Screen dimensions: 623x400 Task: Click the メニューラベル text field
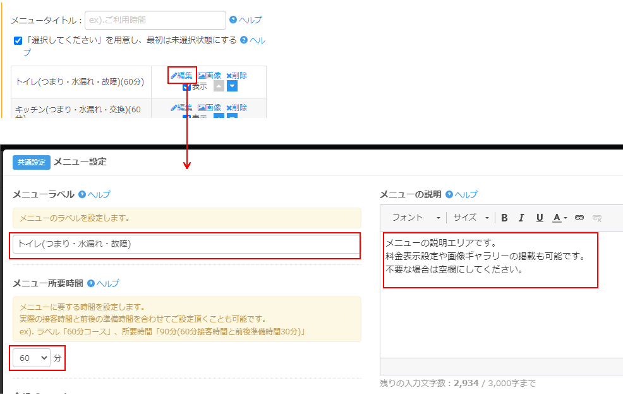[186, 244]
